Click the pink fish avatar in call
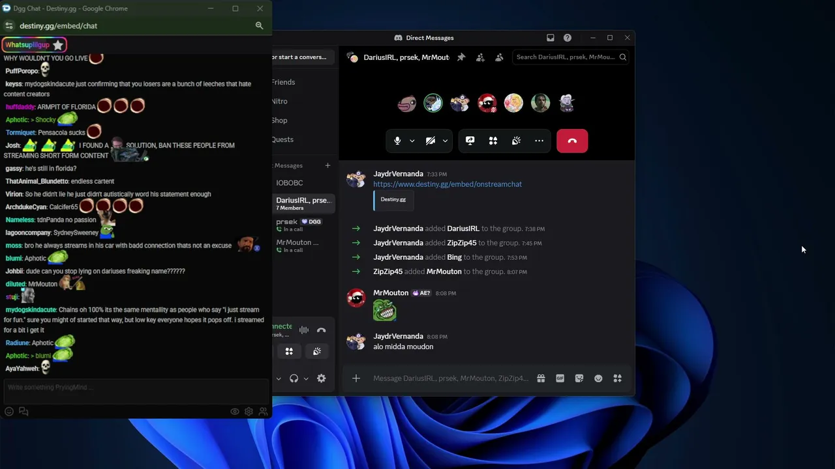835x469 pixels. [406, 103]
